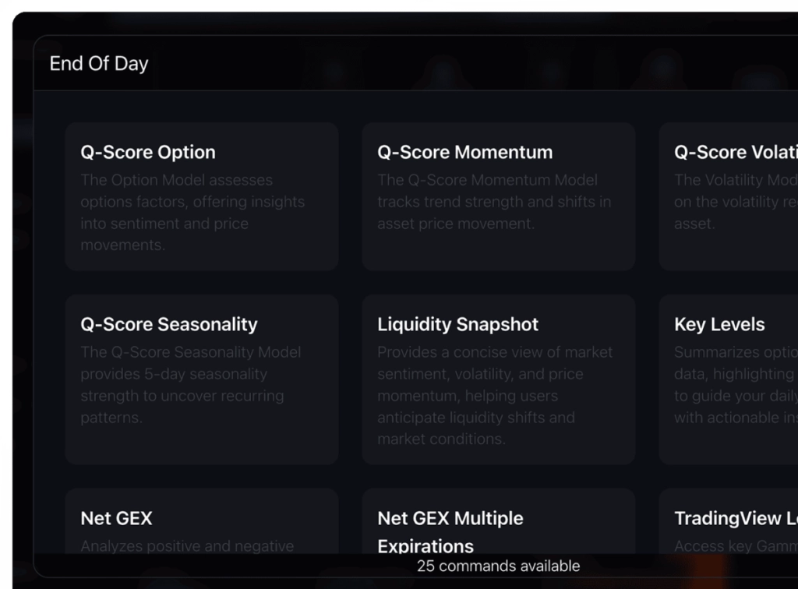Choose the Q-Score Seasonality command
Viewport: 798px width, 589px height.
(x=202, y=379)
